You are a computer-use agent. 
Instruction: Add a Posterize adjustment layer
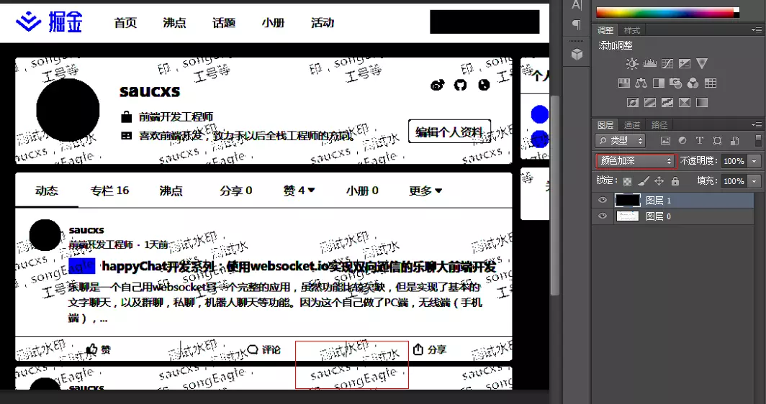pyautogui.click(x=649, y=103)
